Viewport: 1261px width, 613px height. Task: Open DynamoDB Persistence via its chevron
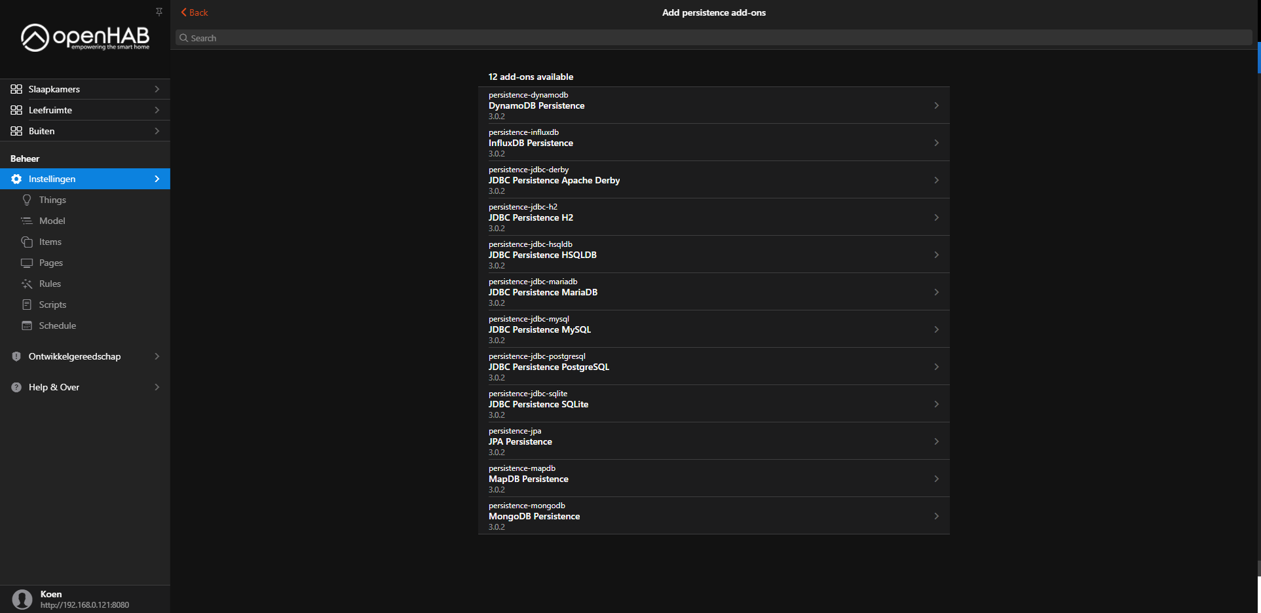(x=937, y=105)
